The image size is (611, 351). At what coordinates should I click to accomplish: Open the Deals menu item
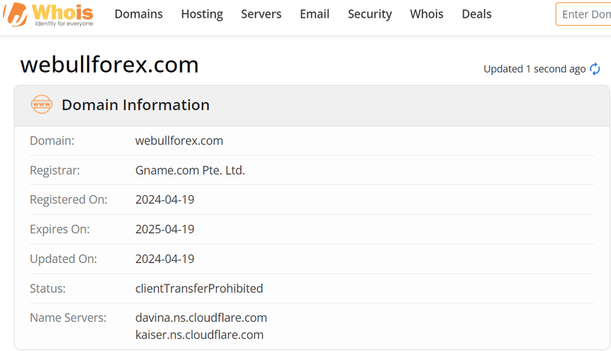(477, 14)
